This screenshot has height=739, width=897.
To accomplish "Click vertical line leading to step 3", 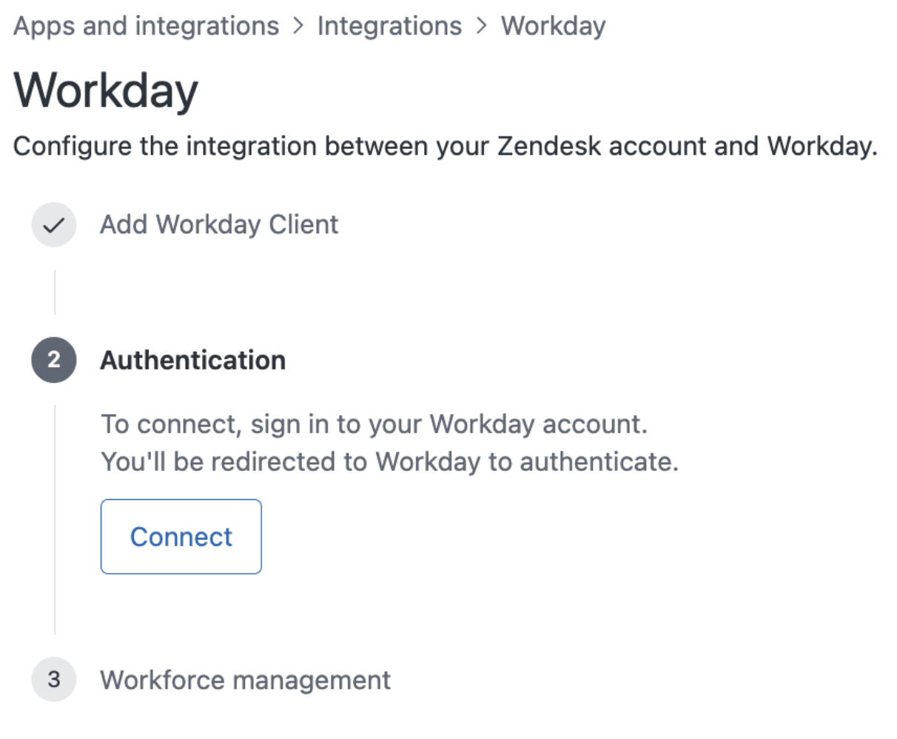I will pos(55,520).
